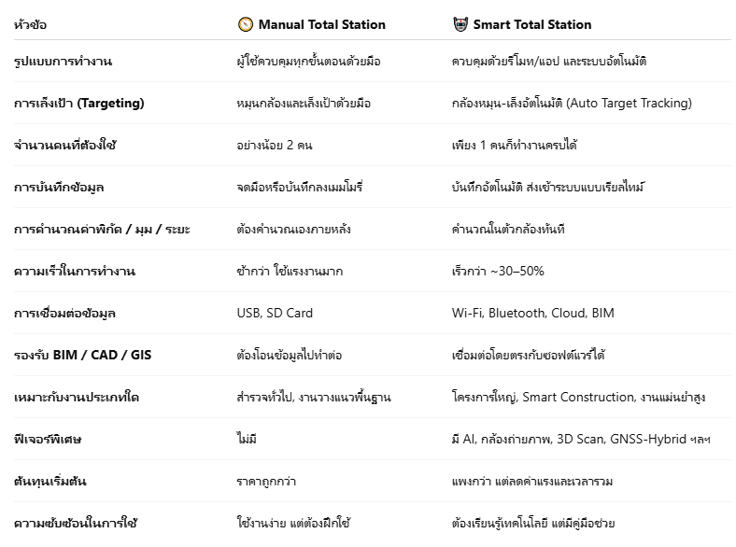Image resolution: width=736 pixels, height=547 pixels.
Task: Select the "รองรับ BIM / CAD / GIS" row label
Action: 82,355
